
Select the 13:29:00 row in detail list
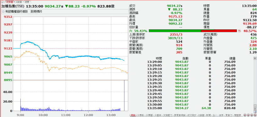click(191, 62)
